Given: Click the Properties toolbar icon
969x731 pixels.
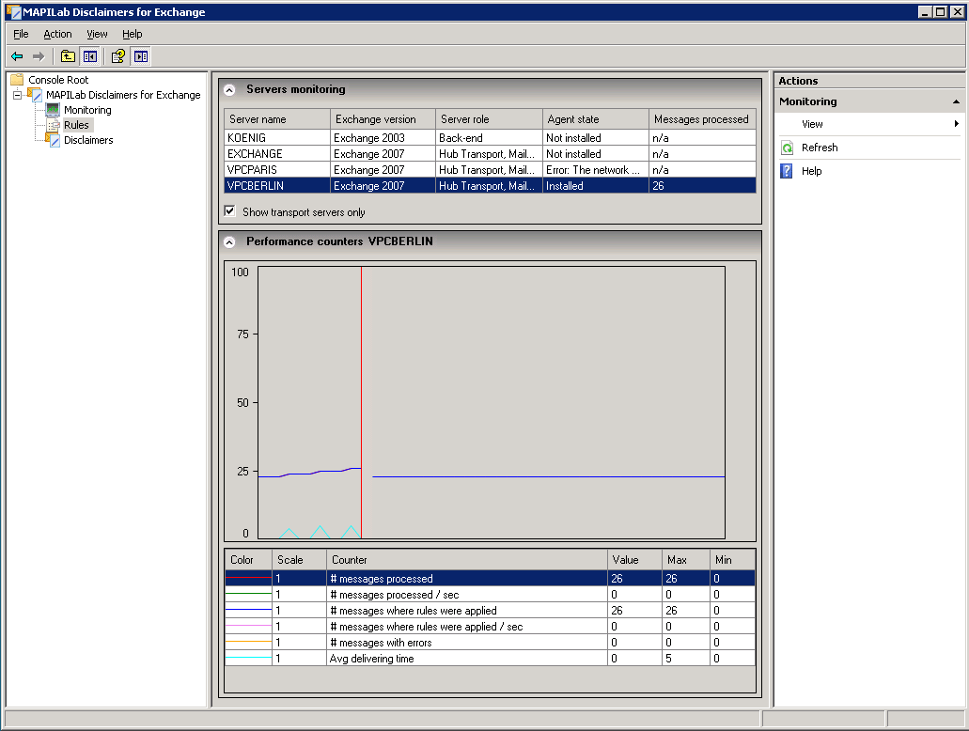Looking at the screenshot, I should pos(118,56).
